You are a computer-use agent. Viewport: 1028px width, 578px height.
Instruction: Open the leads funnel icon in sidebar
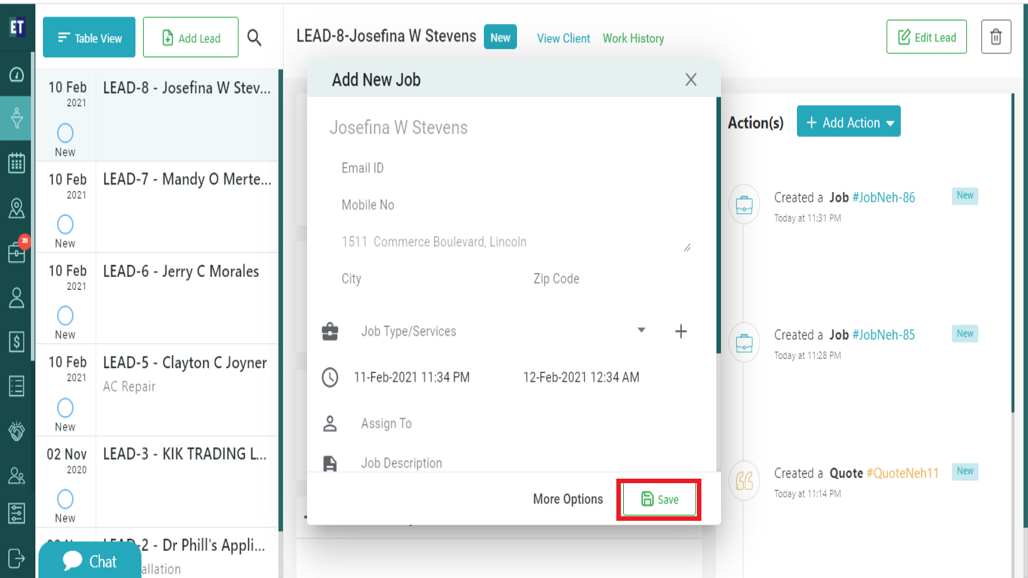[17, 118]
